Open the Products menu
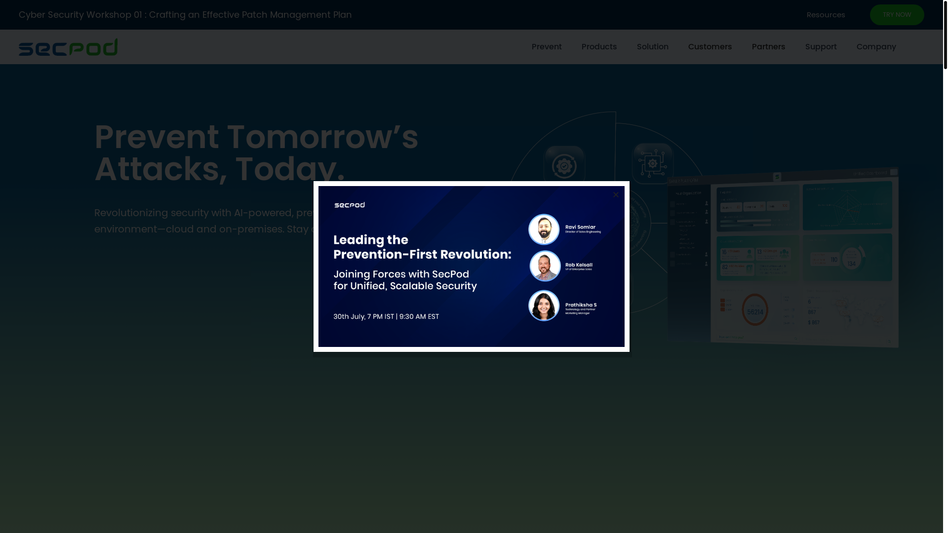 click(x=599, y=47)
